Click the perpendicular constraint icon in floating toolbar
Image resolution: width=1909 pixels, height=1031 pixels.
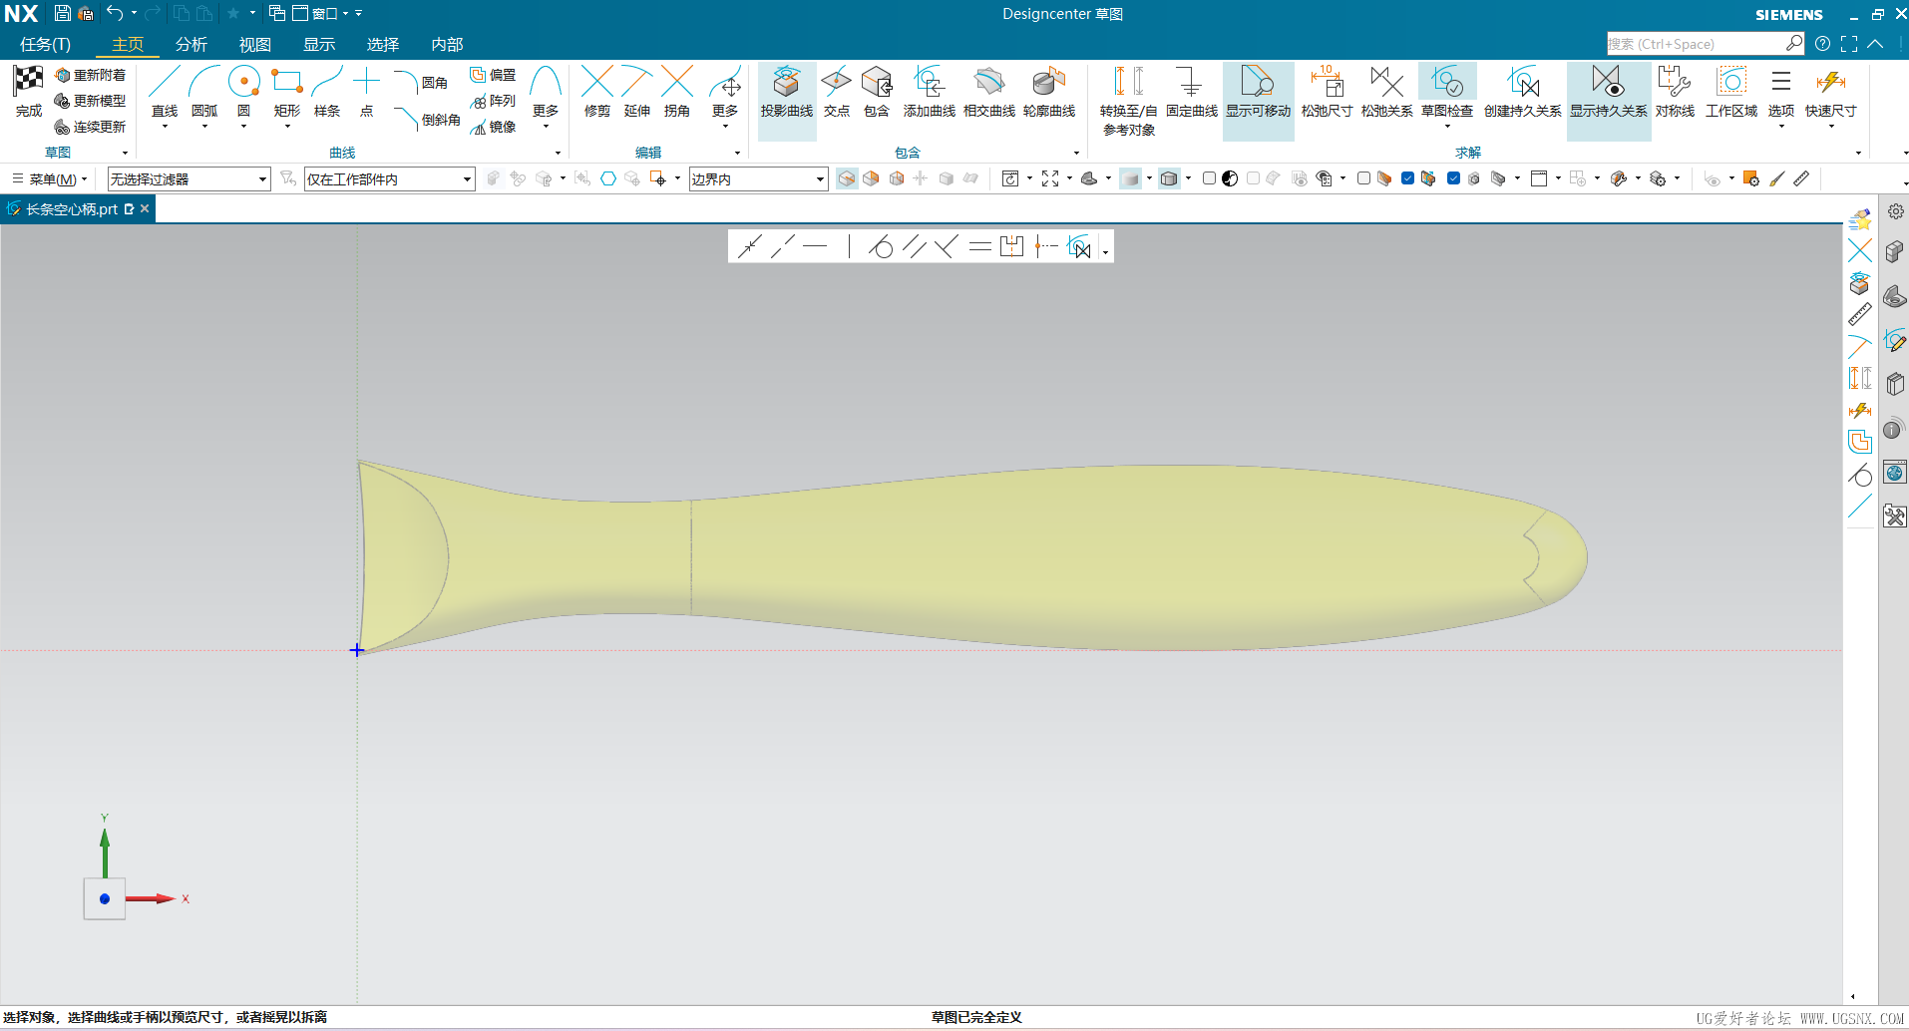pyautogui.click(x=947, y=246)
